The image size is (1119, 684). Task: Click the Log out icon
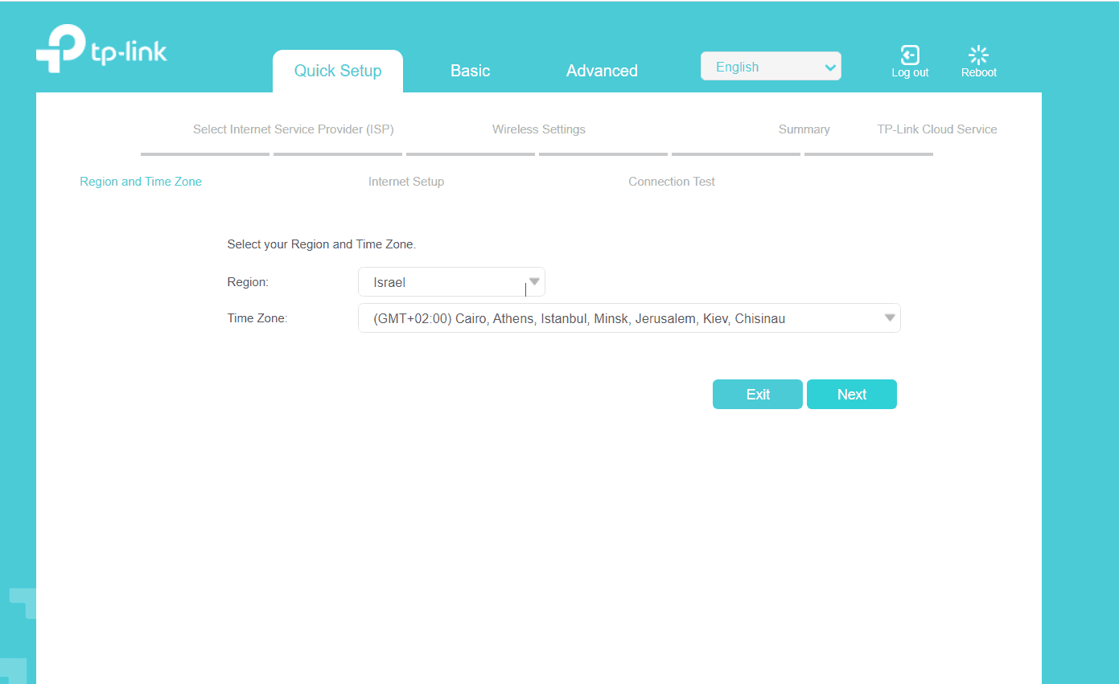tap(910, 56)
